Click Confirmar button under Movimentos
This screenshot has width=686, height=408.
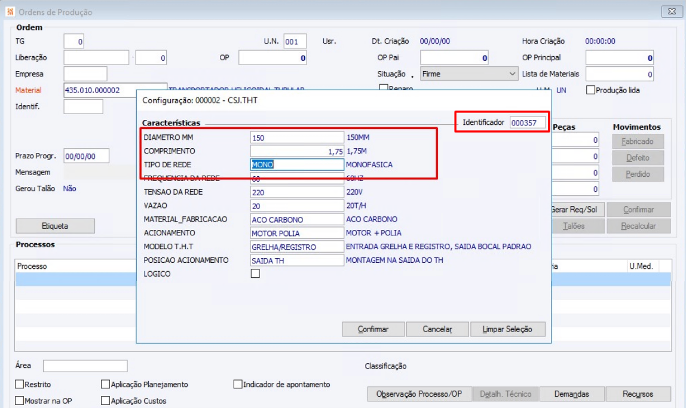(638, 210)
